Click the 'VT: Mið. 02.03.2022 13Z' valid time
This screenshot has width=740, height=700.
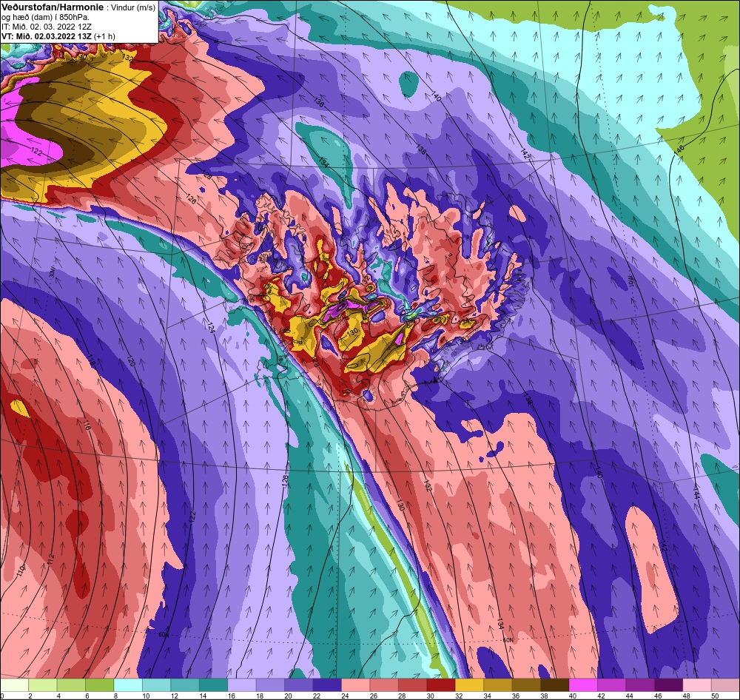(47, 36)
